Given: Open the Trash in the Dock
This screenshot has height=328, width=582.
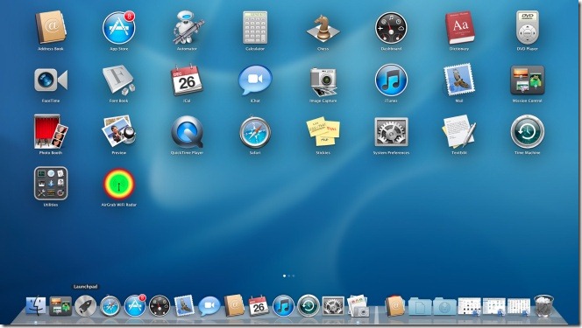Looking at the screenshot, I should (x=543, y=306).
